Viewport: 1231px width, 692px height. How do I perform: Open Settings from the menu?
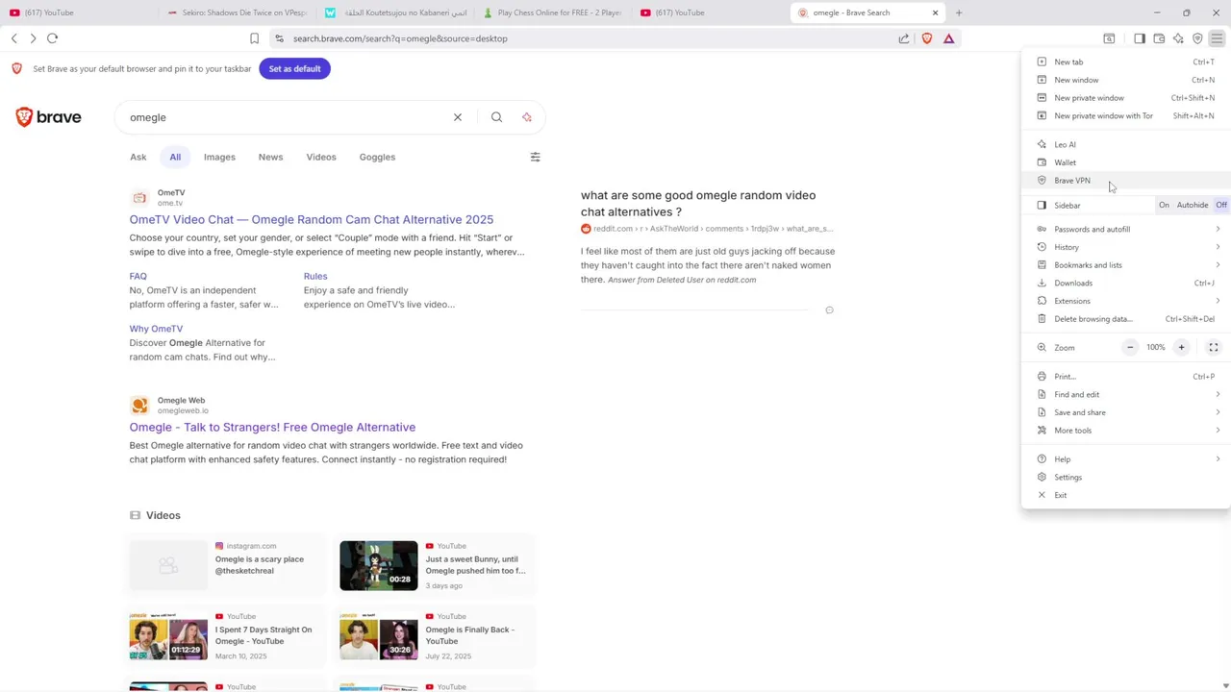[1126, 477]
